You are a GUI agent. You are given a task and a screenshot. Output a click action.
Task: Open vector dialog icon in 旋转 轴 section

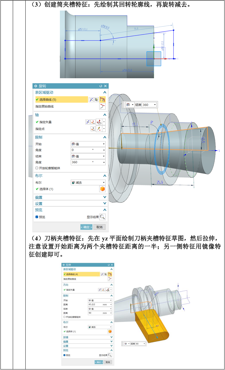click(93, 122)
